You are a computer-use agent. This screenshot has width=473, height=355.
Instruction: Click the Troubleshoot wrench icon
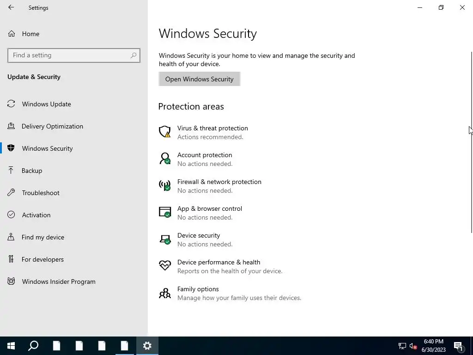point(11,192)
